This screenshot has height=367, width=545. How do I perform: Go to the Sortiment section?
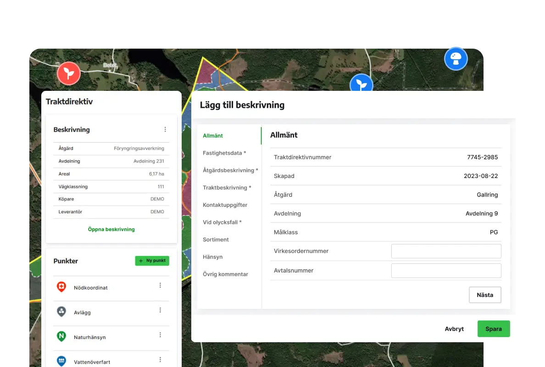[216, 239]
